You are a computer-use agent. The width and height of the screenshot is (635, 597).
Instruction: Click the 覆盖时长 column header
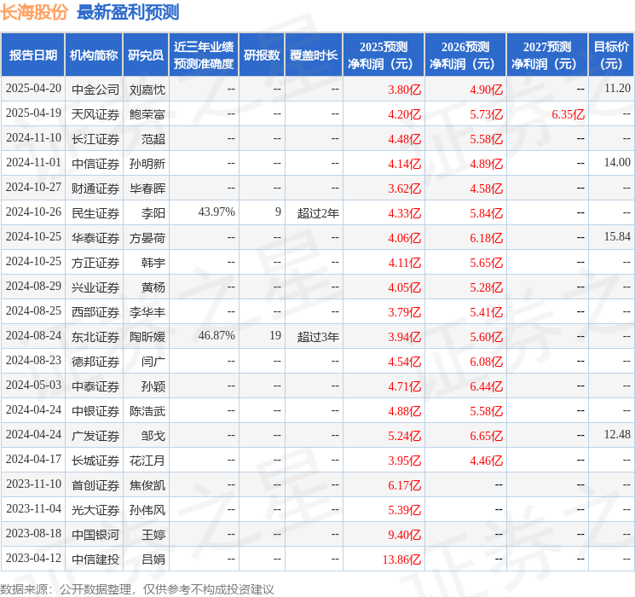coord(314,55)
